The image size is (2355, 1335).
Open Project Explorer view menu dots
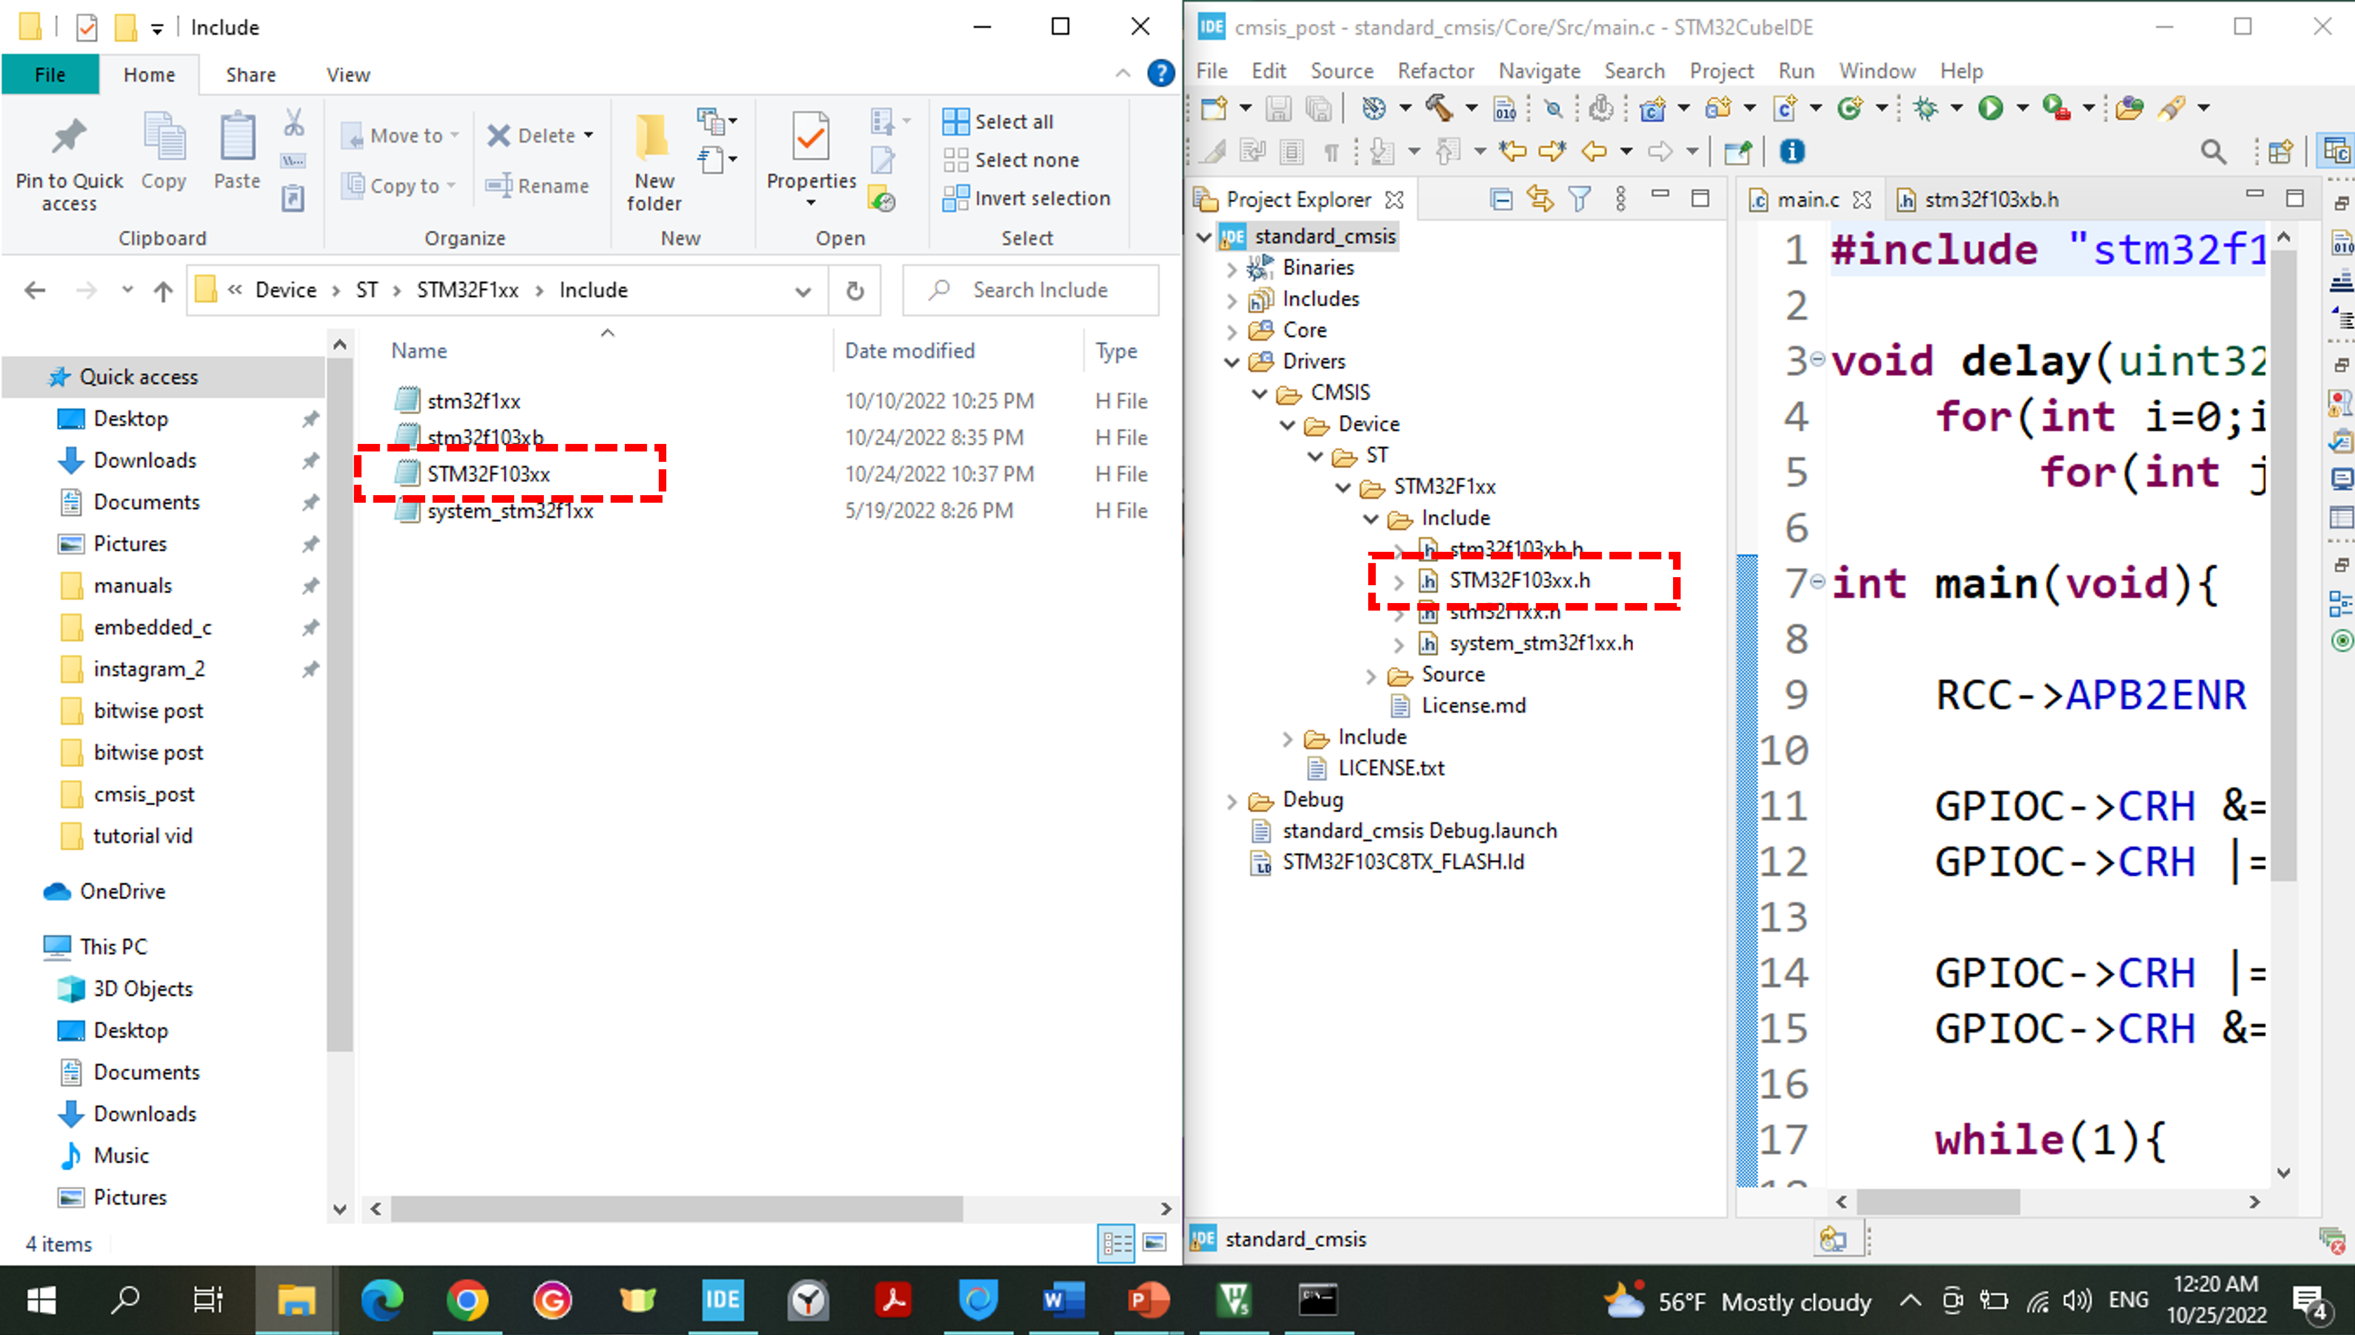pos(1620,199)
